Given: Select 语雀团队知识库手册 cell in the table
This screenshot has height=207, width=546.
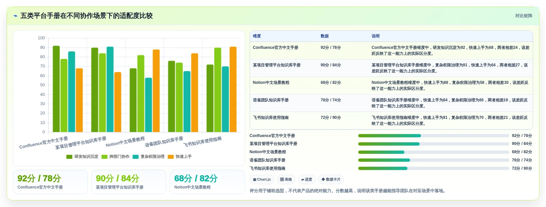Looking at the screenshot, I should [271, 100].
